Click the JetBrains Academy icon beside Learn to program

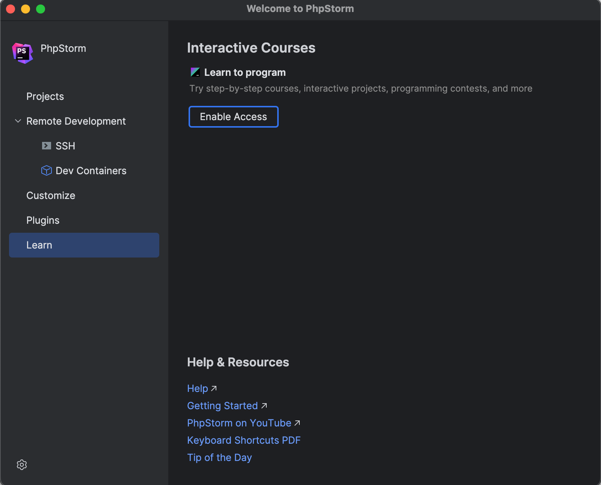195,72
